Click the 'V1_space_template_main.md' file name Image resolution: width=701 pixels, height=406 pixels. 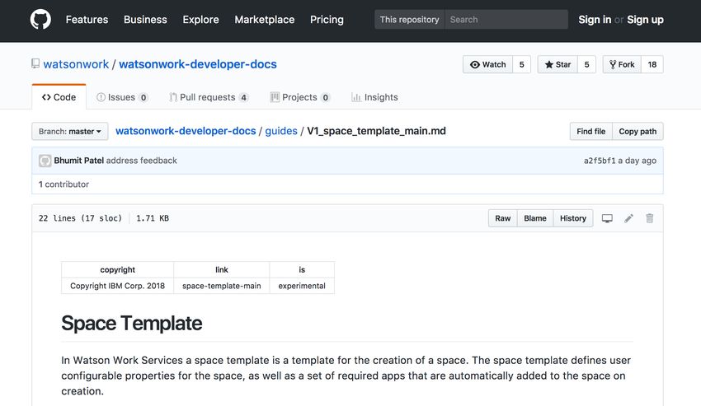[376, 131]
